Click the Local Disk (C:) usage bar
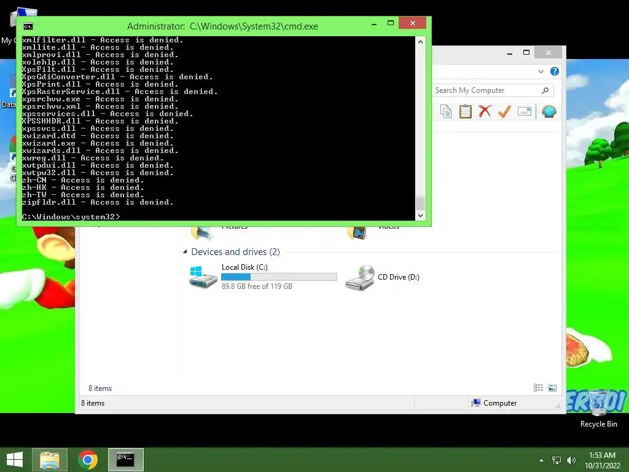This screenshot has width=629, height=472. (x=279, y=277)
